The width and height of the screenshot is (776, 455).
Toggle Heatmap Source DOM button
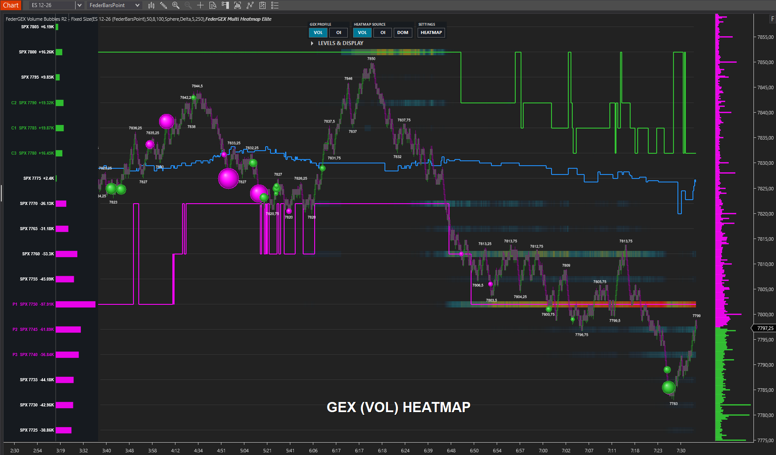point(403,33)
